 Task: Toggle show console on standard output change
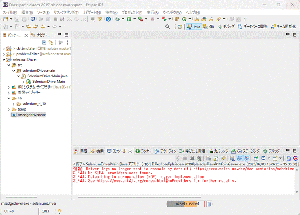pos(240,158)
